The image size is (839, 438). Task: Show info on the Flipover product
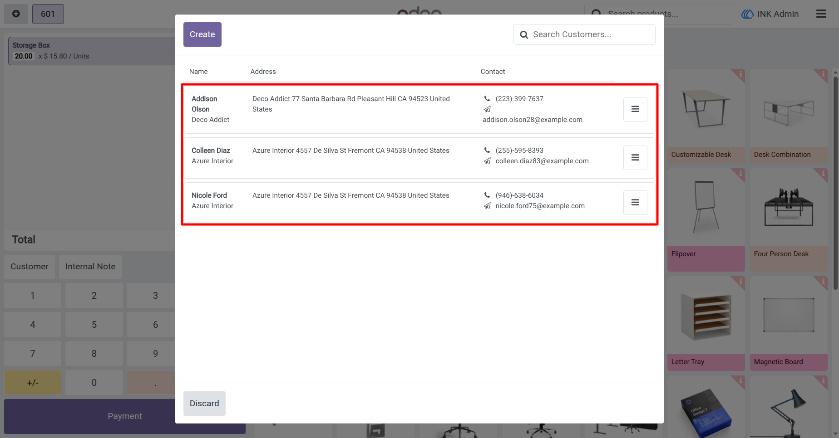click(740, 173)
